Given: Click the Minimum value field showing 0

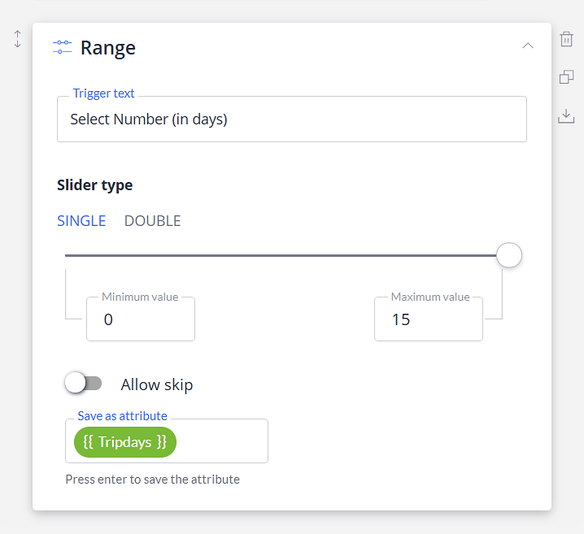Looking at the screenshot, I should [x=141, y=319].
